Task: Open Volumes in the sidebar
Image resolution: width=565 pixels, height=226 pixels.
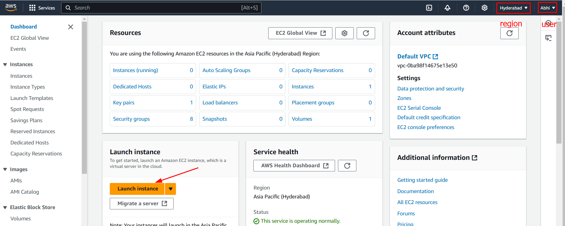Action: pos(20,219)
